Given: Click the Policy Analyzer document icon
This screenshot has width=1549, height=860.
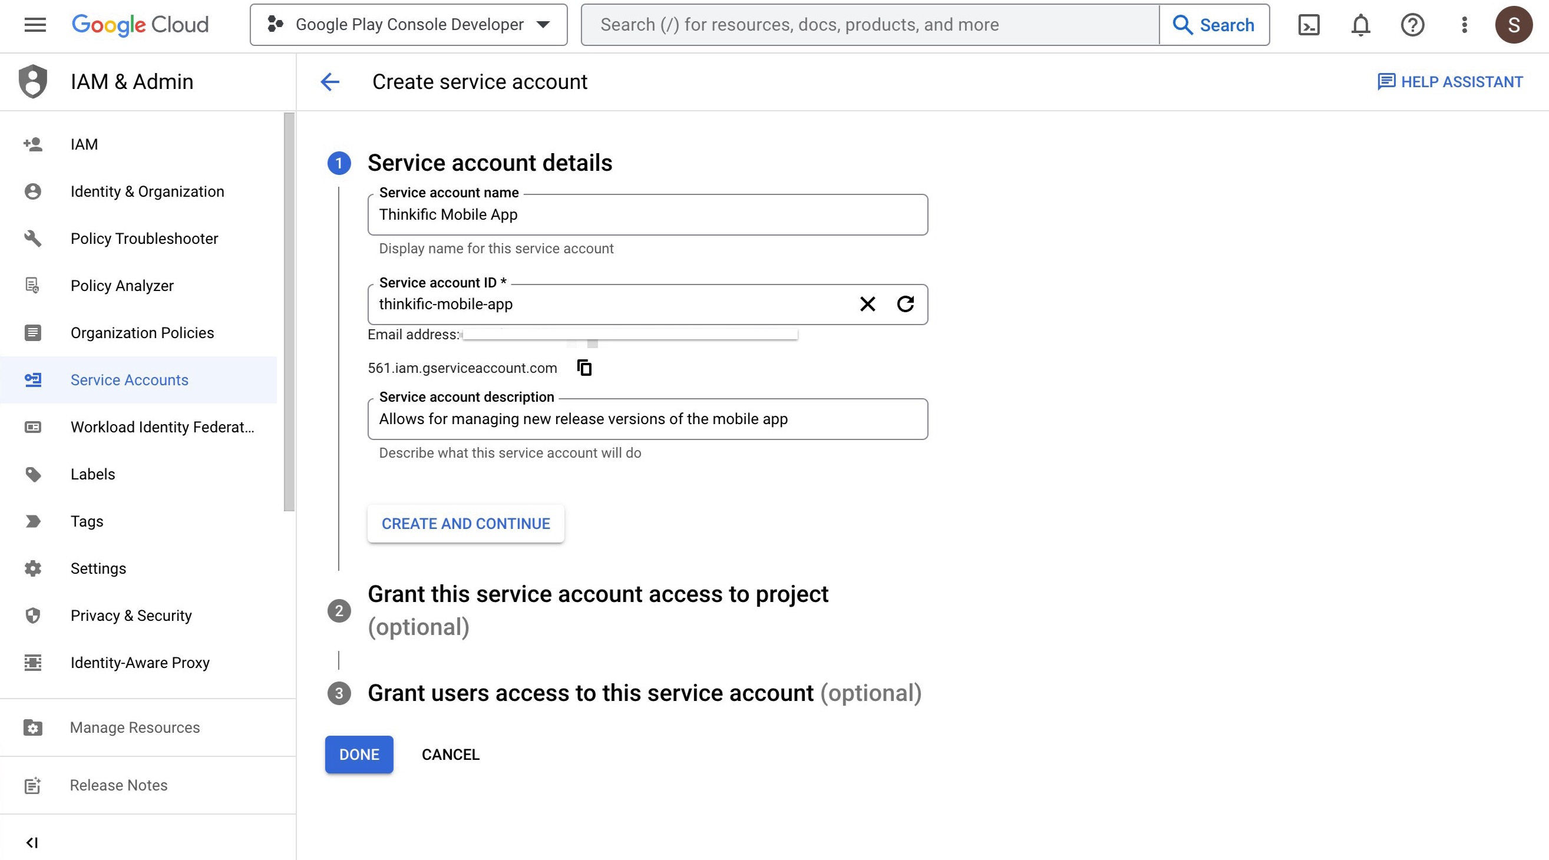Looking at the screenshot, I should click(33, 286).
